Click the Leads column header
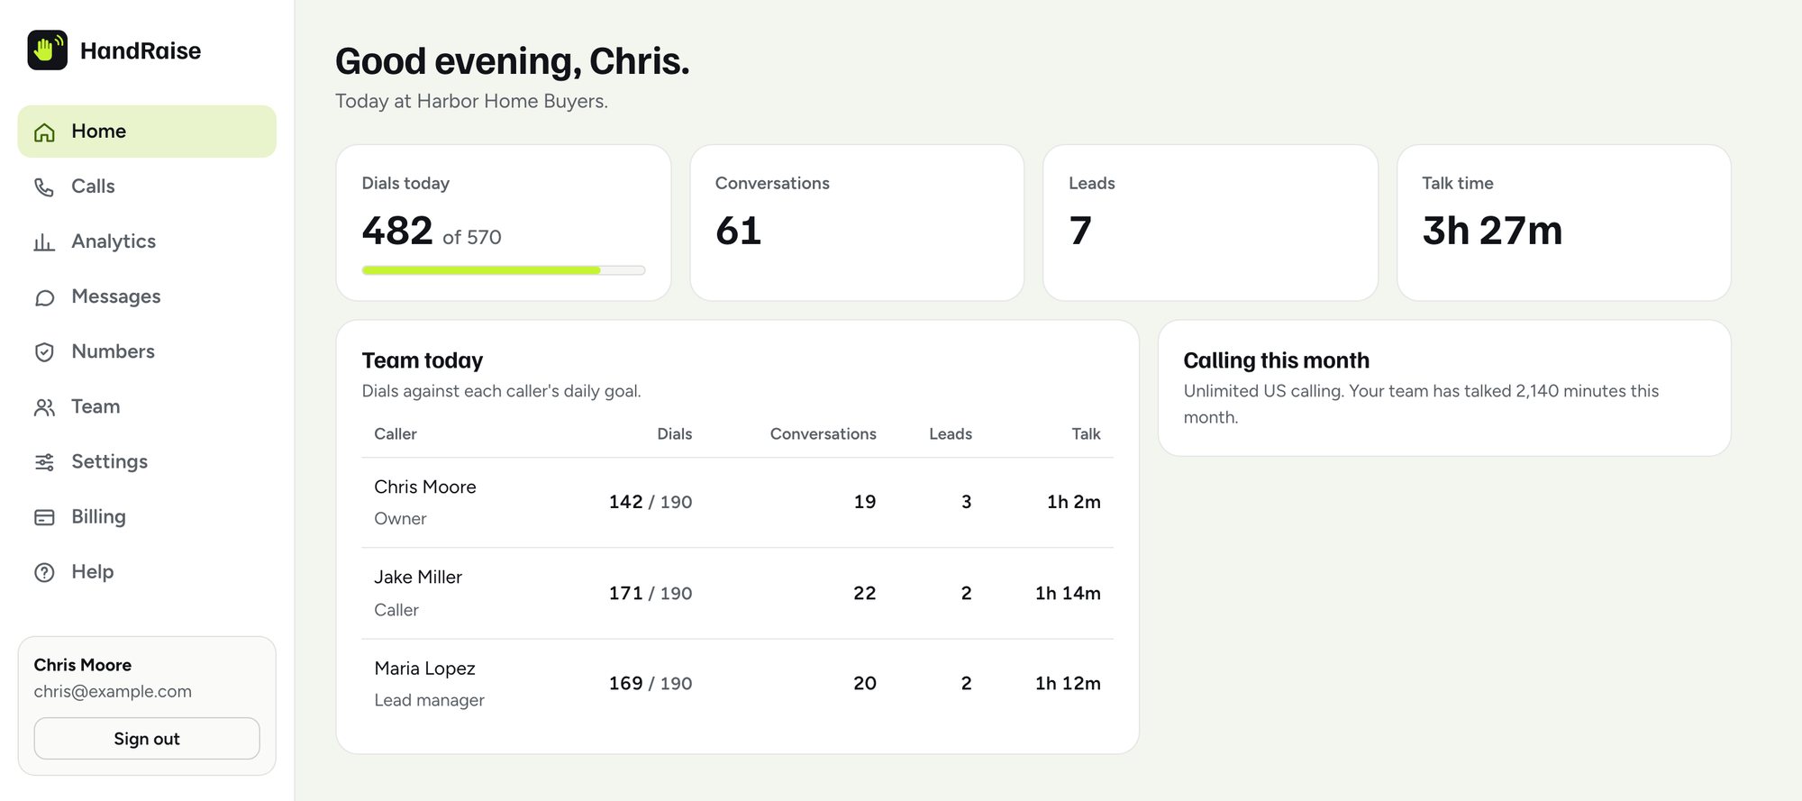 [x=951, y=434]
